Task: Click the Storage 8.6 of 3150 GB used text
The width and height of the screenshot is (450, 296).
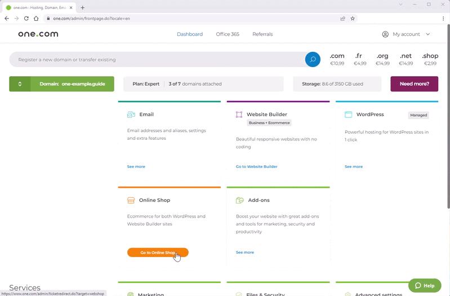Action: coord(332,84)
